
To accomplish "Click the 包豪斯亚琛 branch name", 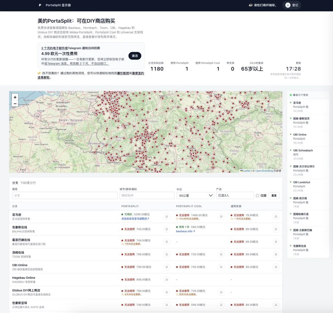I will coord(19,303).
